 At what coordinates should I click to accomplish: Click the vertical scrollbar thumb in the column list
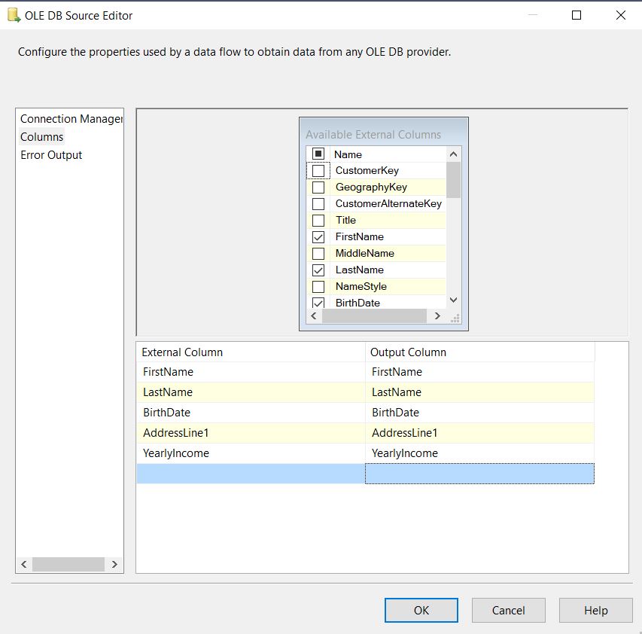(x=453, y=180)
